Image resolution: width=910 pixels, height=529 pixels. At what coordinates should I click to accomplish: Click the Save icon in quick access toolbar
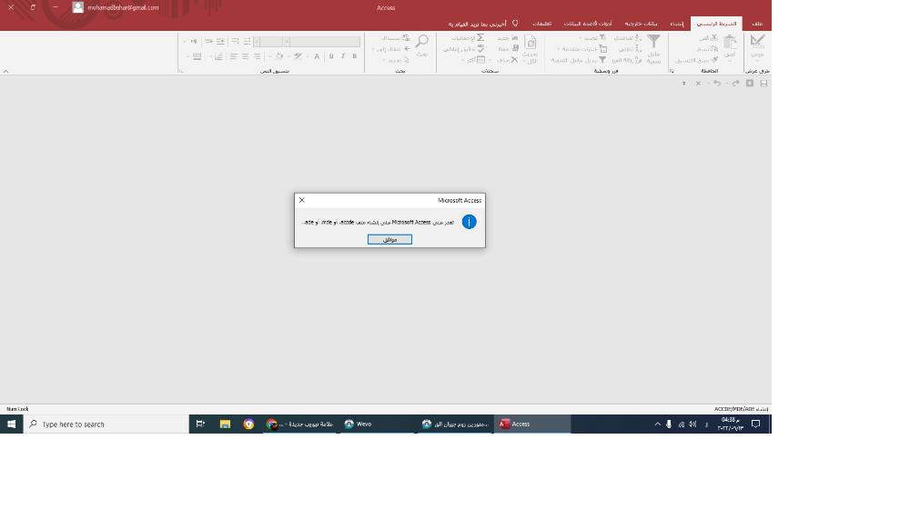pos(763,84)
